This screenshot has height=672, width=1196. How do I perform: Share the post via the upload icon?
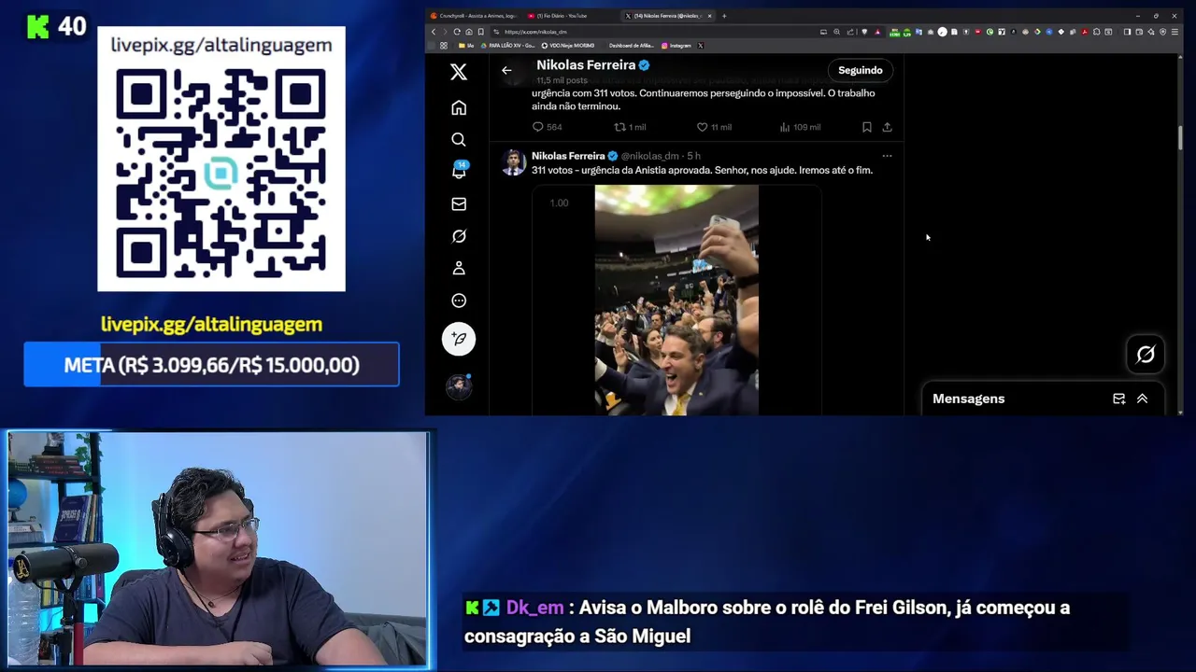click(887, 127)
